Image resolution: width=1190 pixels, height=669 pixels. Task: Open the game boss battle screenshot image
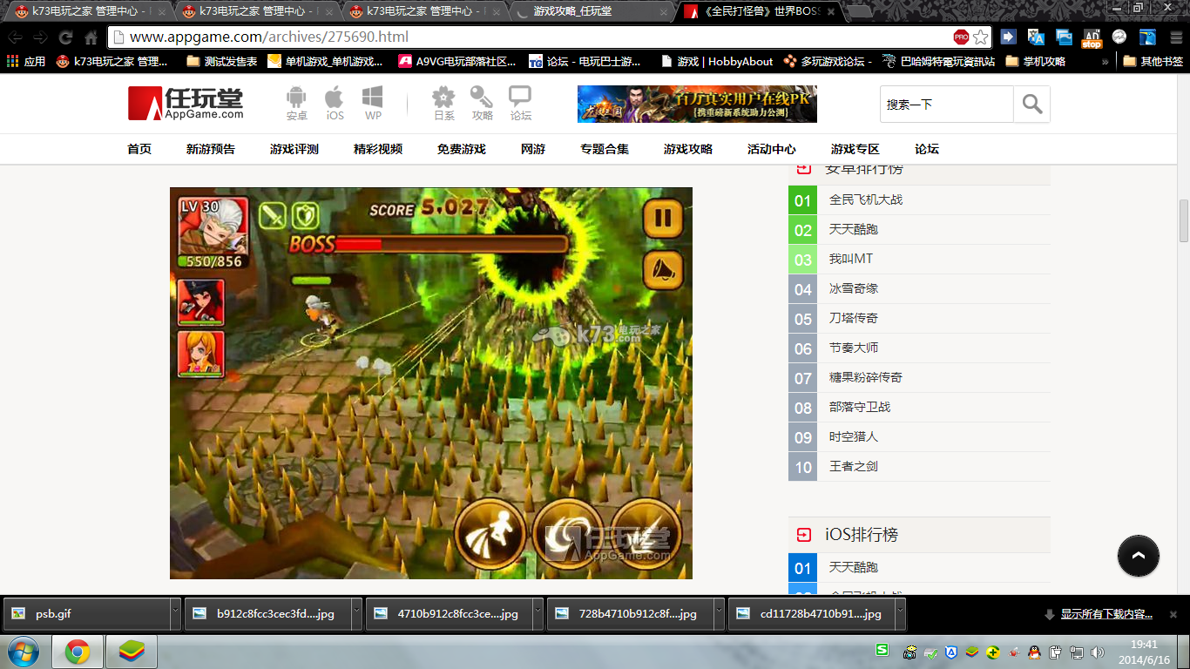click(x=431, y=383)
